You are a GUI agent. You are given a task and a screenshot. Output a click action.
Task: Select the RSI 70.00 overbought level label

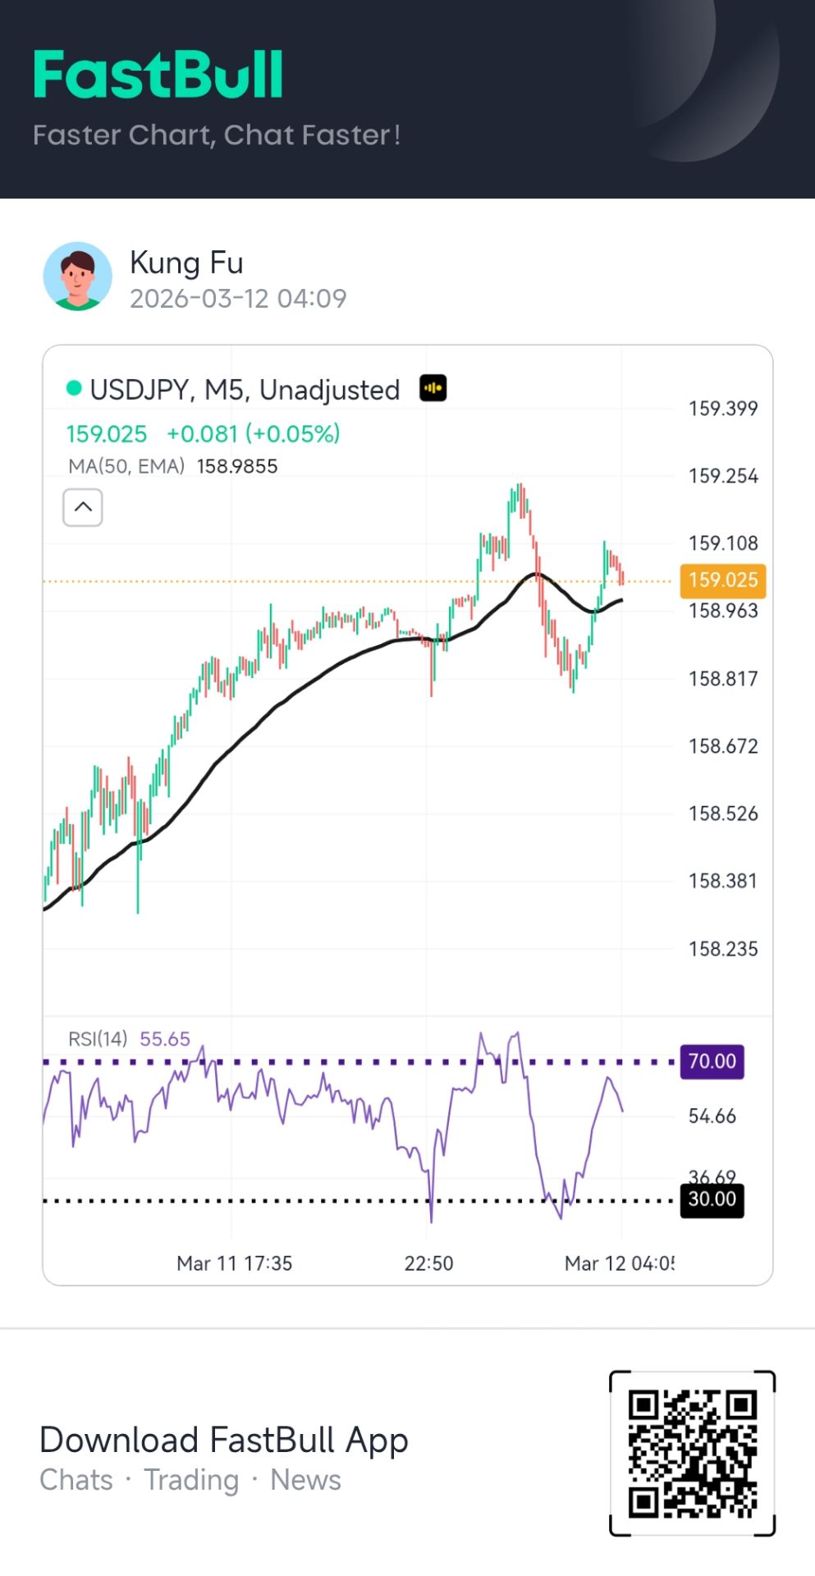[x=712, y=1061]
